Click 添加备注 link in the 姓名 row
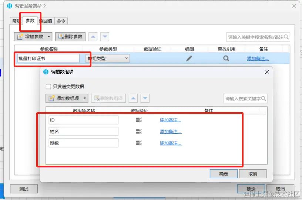The image size is (302, 200). pyautogui.click(x=171, y=132)
